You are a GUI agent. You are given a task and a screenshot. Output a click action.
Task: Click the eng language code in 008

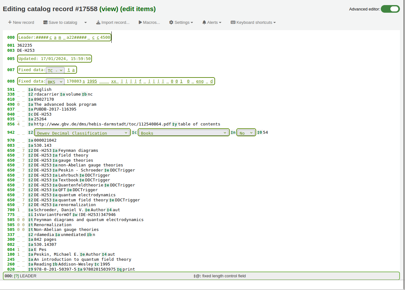tap(200, 81)
